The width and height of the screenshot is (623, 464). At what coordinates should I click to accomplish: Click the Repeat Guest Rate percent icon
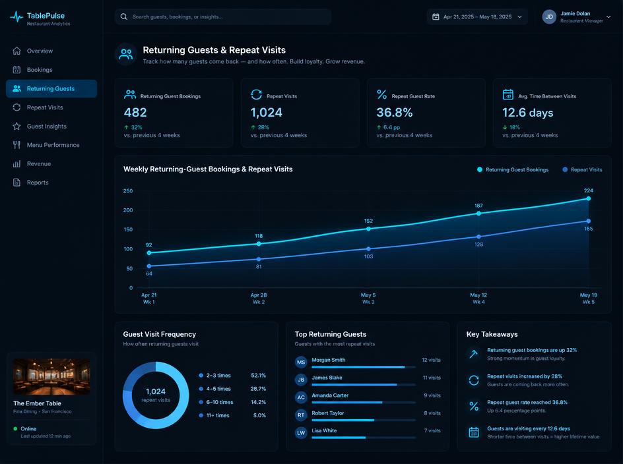[382, 94]
